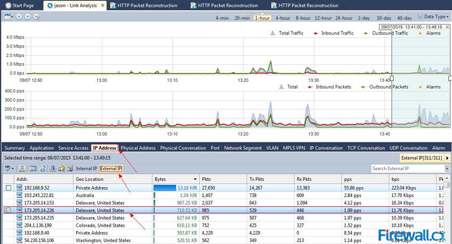Click the 13.16 MB bytes cell

(176, 188)
